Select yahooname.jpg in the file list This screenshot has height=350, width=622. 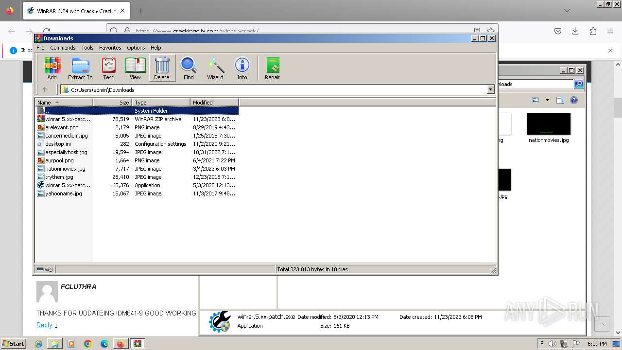pos(138,193)
